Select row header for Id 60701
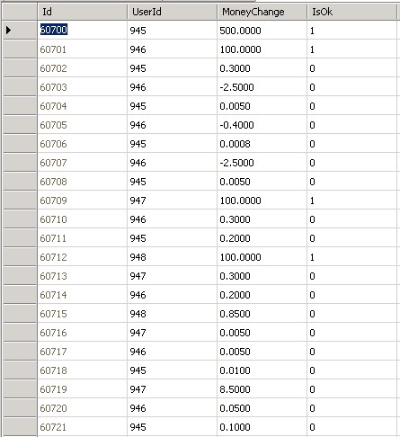Screen dimensions: 400x437 click(20, 49)
